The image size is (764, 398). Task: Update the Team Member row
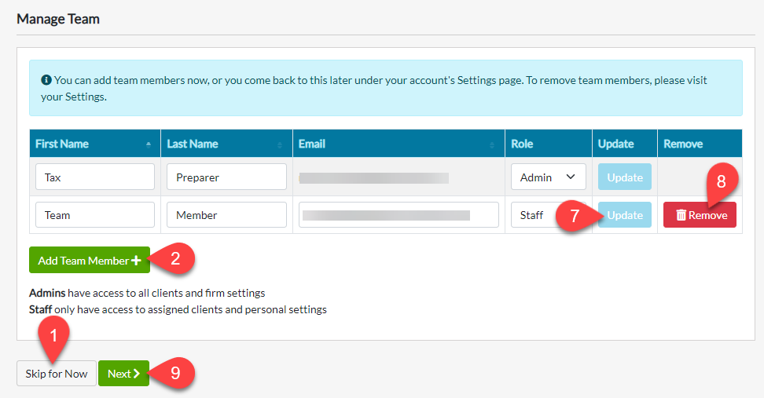625,215
